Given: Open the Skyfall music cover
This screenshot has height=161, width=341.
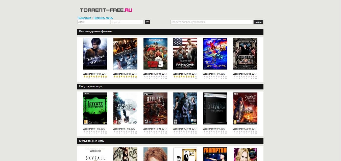Looking at the screenshot, I should tap(95, 154).
